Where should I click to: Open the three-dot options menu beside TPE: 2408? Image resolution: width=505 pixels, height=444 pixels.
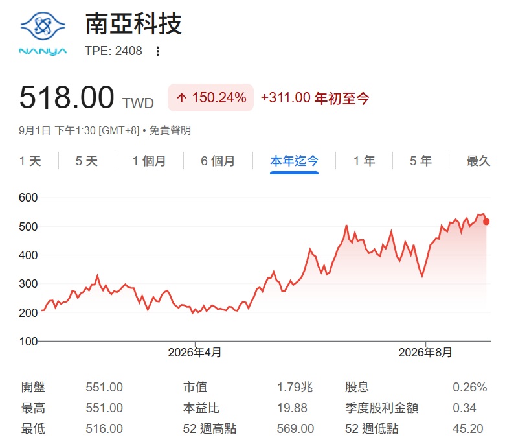coord(158,51)
